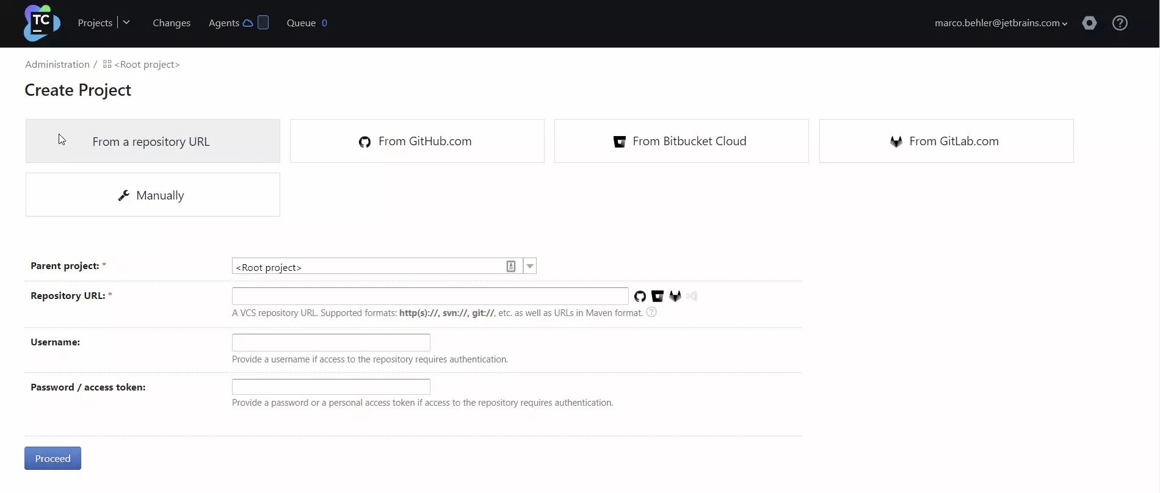Click the GitLab icon beside Repository URL field

tap(675, 297)
